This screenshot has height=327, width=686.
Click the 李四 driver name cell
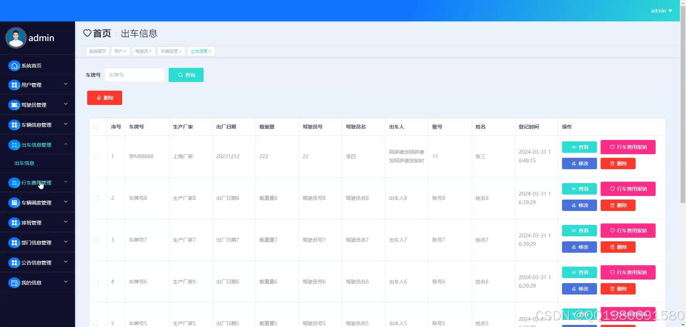[351, 156]
